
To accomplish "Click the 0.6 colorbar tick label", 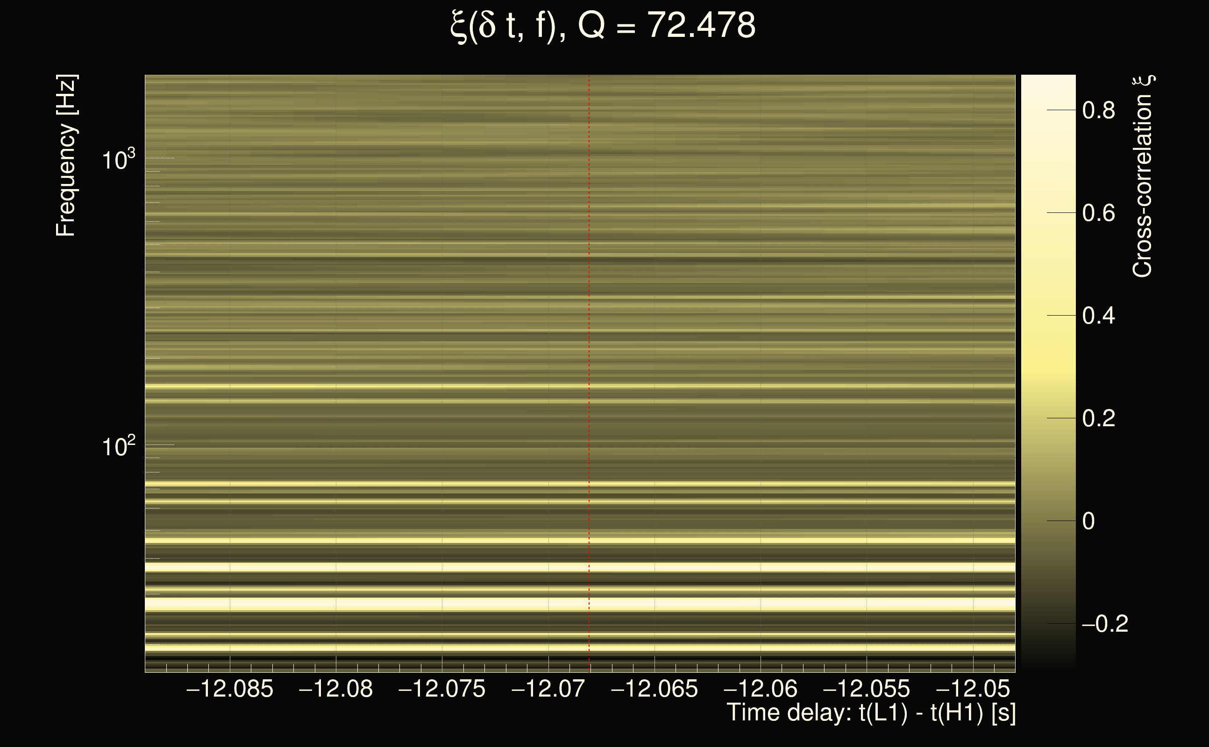I will click(1098, 213).
